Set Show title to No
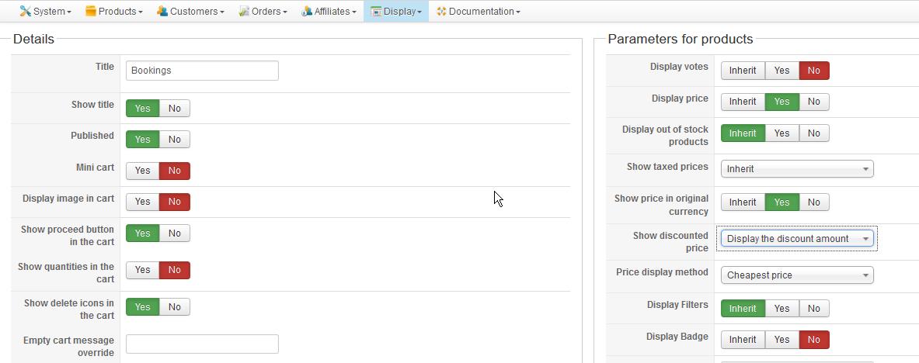This screenshot has height=363, width=919. tap(174, 109)
